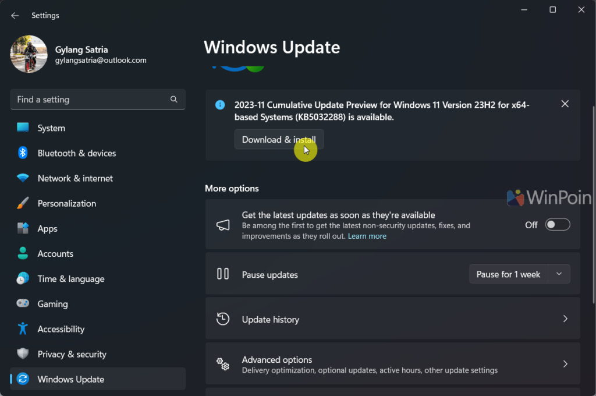Viewport: 596px width, 396px height.
Task: Click the System monitor icon in sidebar
Action: coord(23,128)
